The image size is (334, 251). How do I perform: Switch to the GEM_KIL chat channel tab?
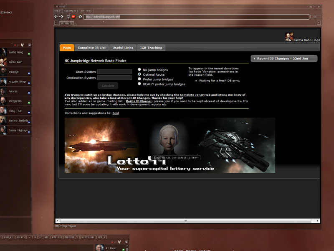coord(9,237)
